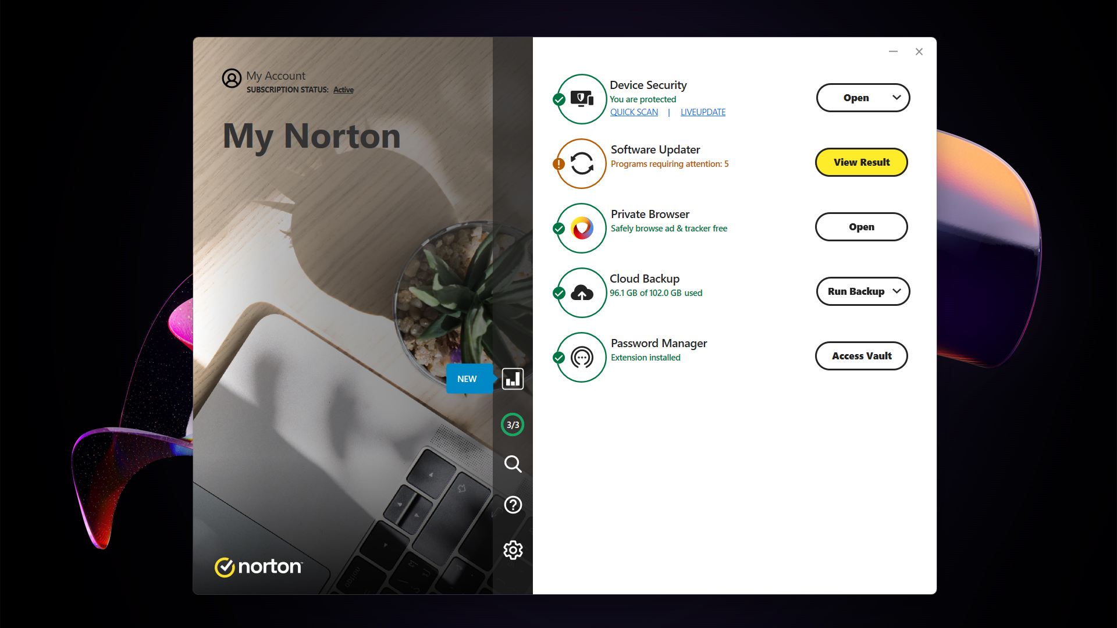Click the search icon in the sidebar
The height and width of the screenshot is (628, 1117).
click(513, 464)
